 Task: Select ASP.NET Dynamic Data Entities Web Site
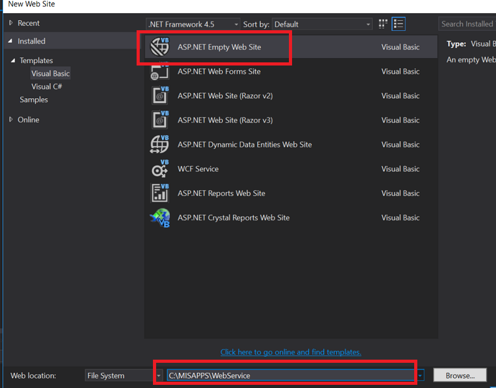tap(244, 144)
